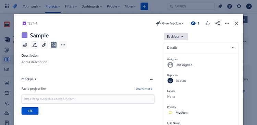Collapse the Details panel chevron

tap(233, 48)
